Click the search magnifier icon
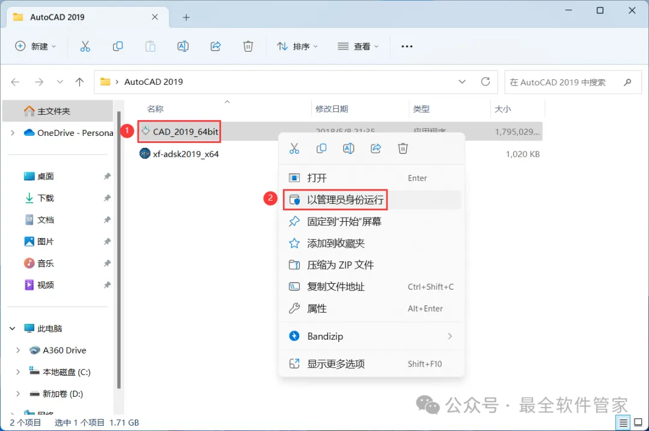Viewport: 649px width, 431px height. [627, 82]
